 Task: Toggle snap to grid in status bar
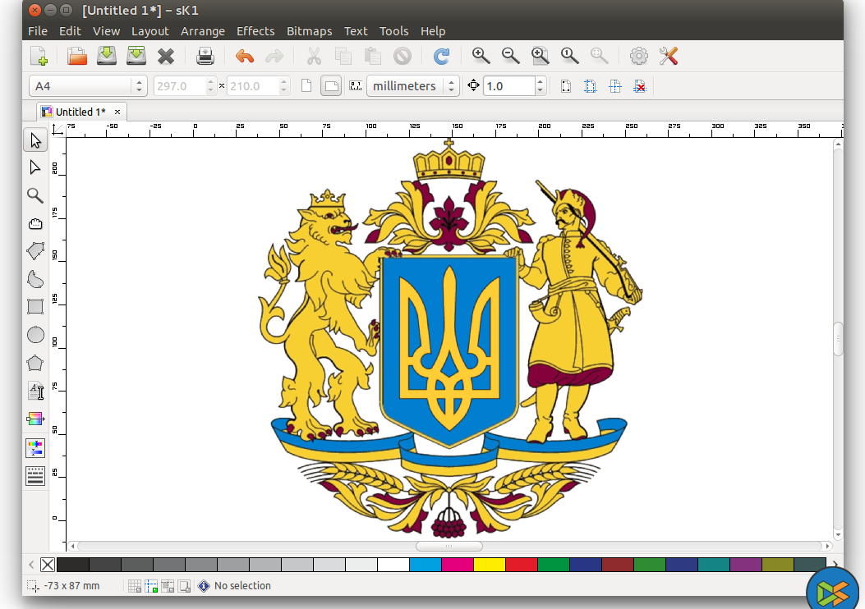tap(135, 586)
